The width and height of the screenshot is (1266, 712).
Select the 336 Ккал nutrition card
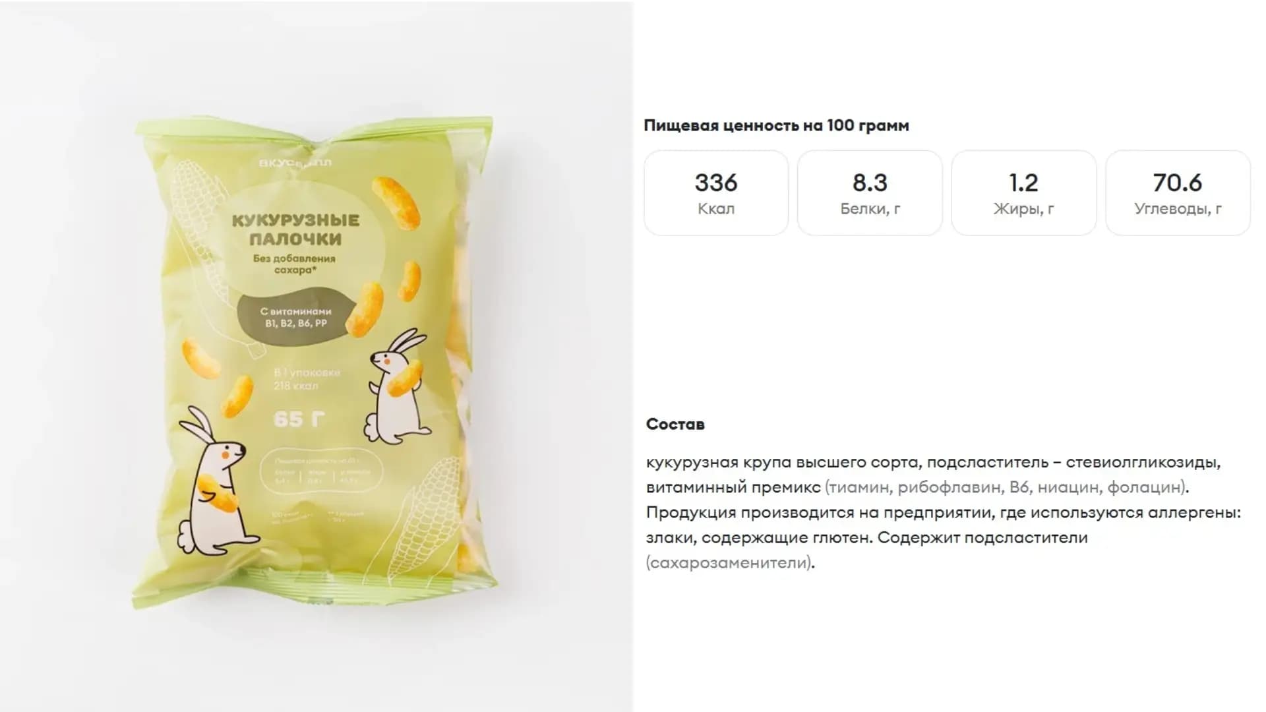(x=716, y=193)
